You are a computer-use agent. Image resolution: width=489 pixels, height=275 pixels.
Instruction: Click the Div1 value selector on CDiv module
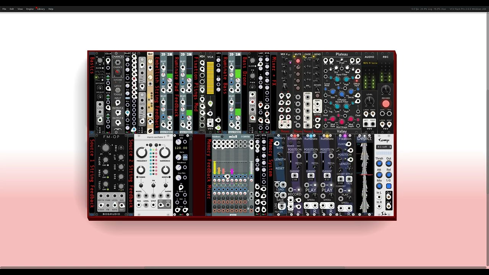click(x=108, y=78)
